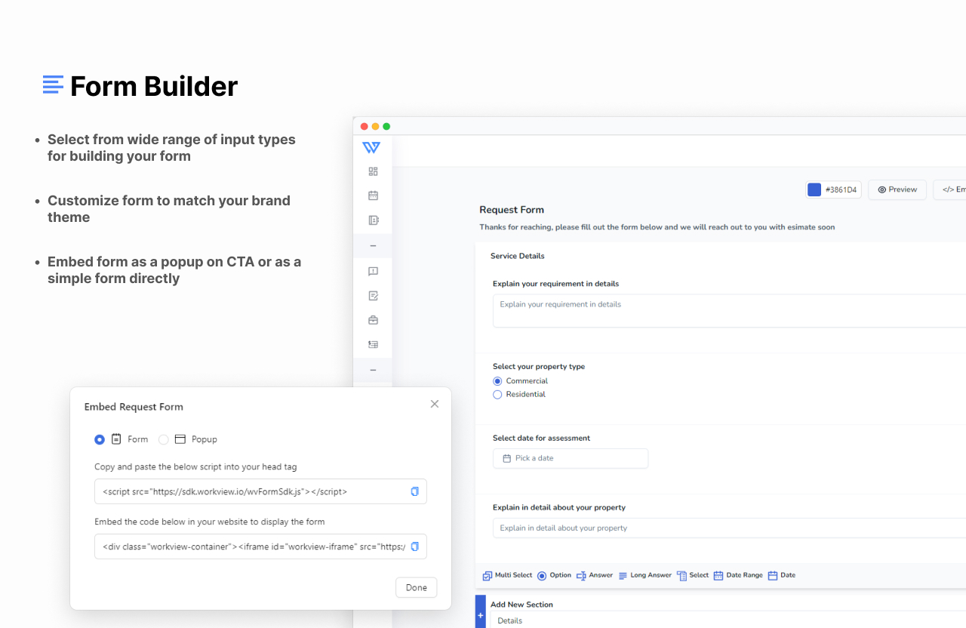Open the alert message bubble sidebar icon
This screenshot has width=966, height=628.
click(x=373, y=271)
